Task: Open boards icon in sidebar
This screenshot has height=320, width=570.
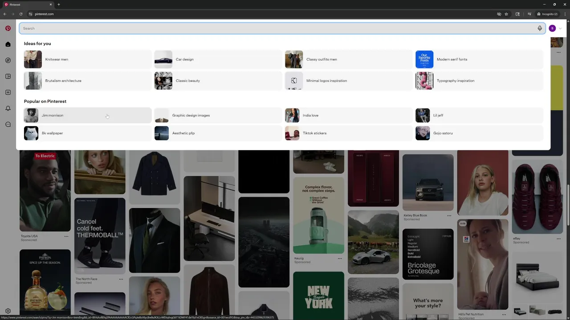Action: [x=8, y=76]
